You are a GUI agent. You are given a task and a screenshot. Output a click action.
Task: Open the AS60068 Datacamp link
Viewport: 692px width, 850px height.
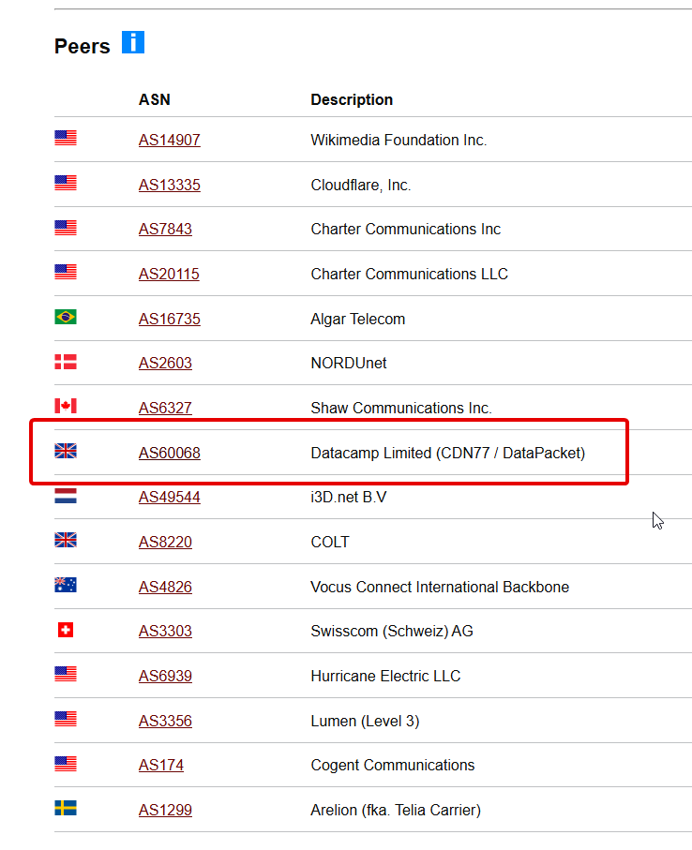click(x=169, y=453)
